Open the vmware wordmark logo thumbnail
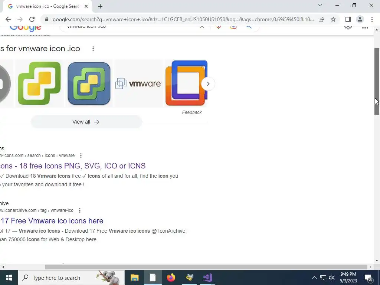The height and width of the screenshot is (285, 380). (x=139, y=83)
